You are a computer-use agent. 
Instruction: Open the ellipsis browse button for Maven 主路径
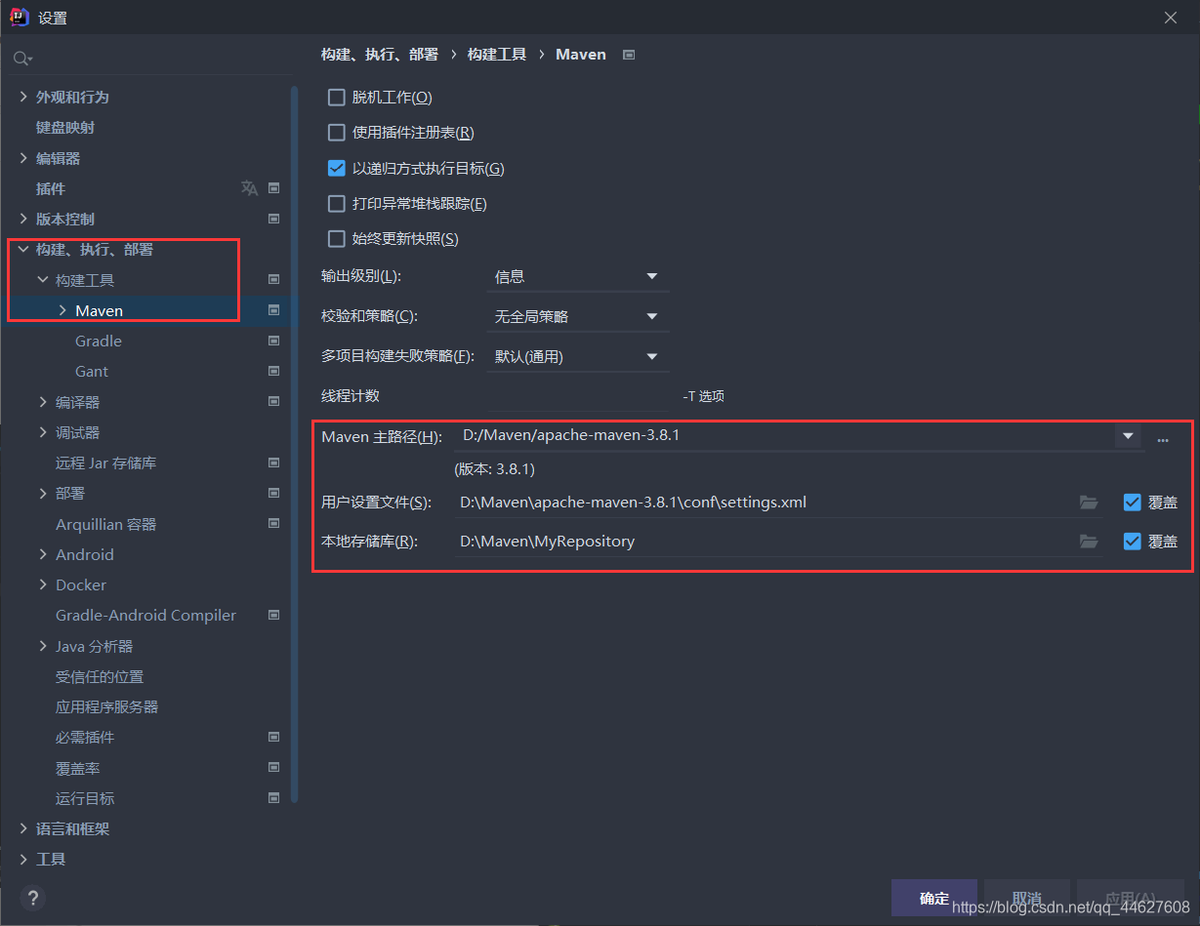point(1163,439)
